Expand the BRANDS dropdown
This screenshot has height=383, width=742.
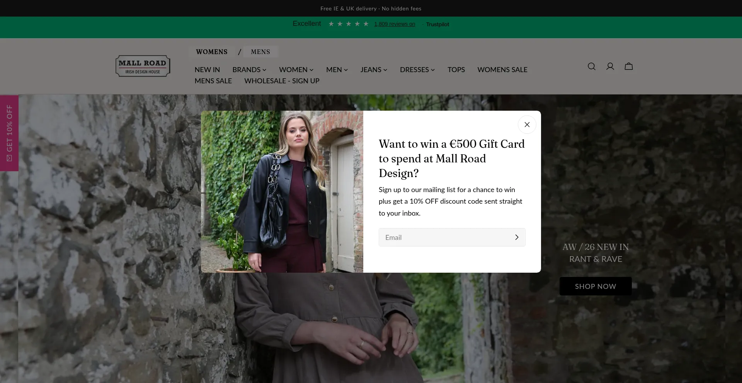point(249,70)
